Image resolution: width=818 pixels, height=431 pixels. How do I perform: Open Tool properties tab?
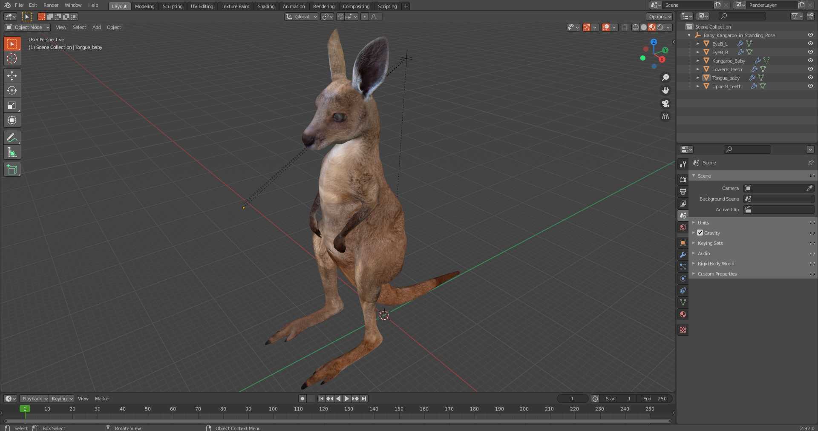pyautogui.click(x=683, y=164)
